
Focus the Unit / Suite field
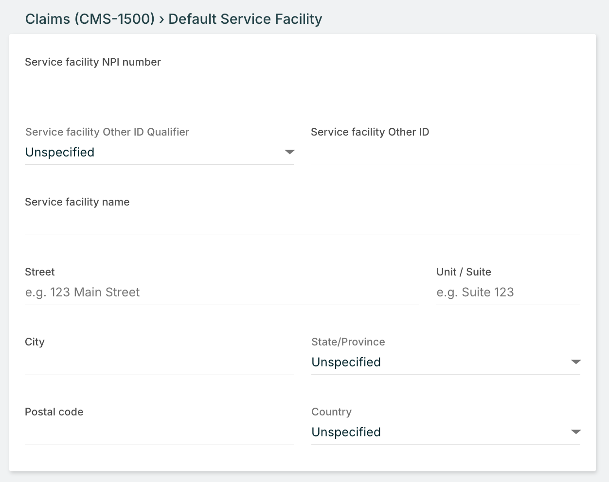(507, 293)
